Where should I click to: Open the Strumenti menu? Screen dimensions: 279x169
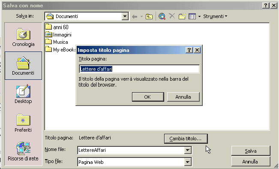click(215, 16)
